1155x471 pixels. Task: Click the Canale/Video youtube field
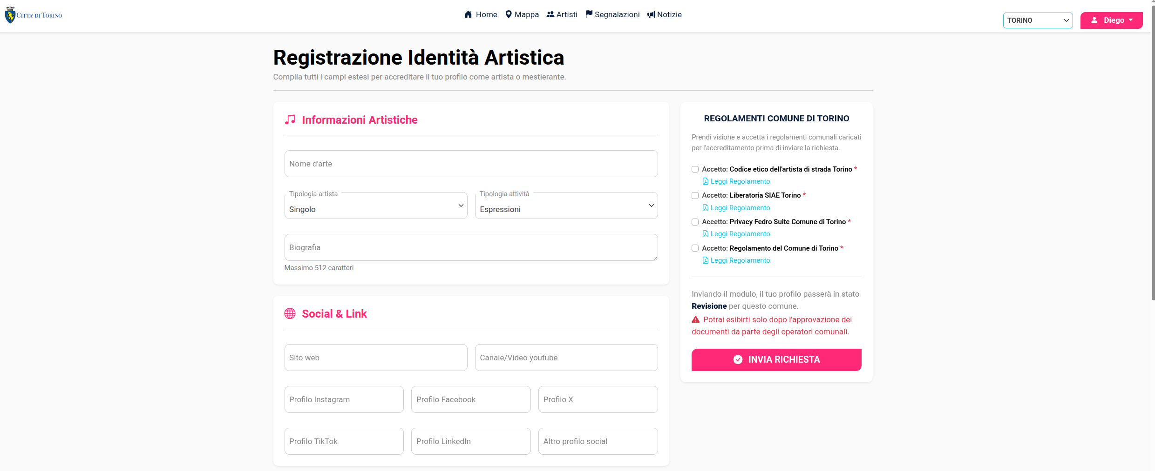(566, 358)
